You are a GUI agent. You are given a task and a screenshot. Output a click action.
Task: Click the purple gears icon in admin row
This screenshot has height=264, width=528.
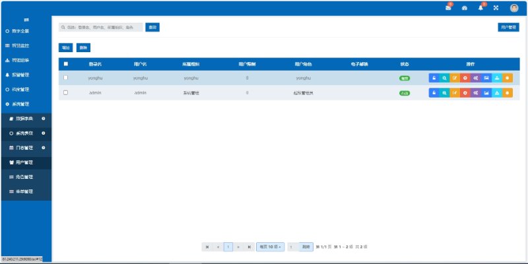(476, 93)
